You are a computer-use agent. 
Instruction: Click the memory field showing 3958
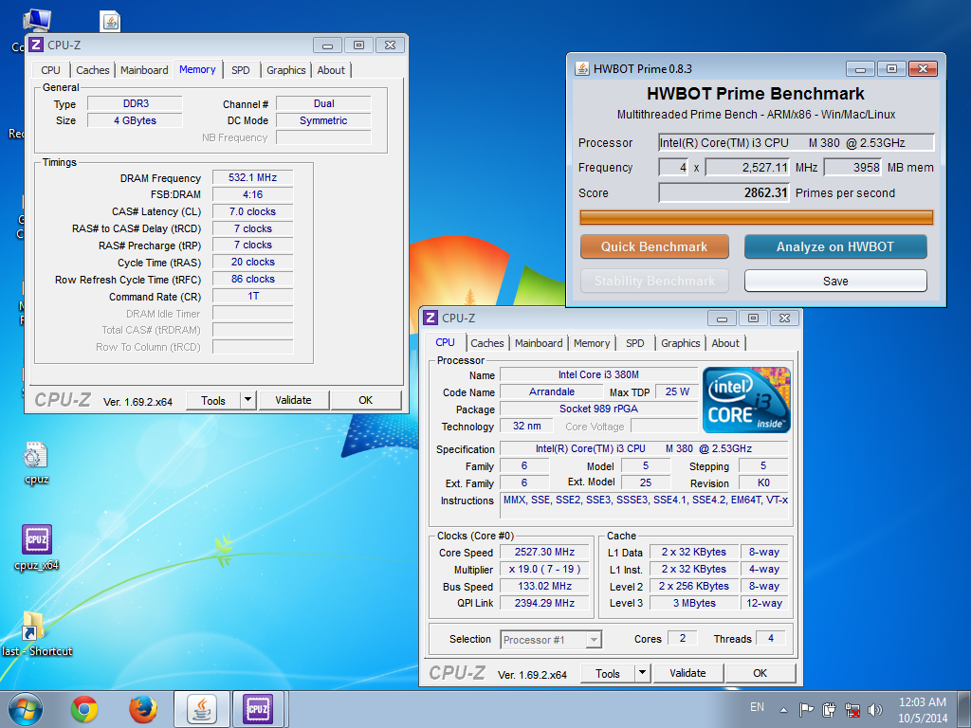pos(852,167)
